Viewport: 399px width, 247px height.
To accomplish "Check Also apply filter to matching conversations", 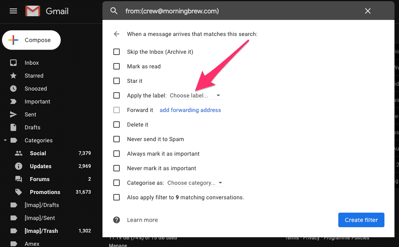I will (117, 197).
